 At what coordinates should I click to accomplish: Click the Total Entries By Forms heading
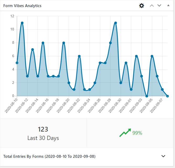(x=49, y=156)
